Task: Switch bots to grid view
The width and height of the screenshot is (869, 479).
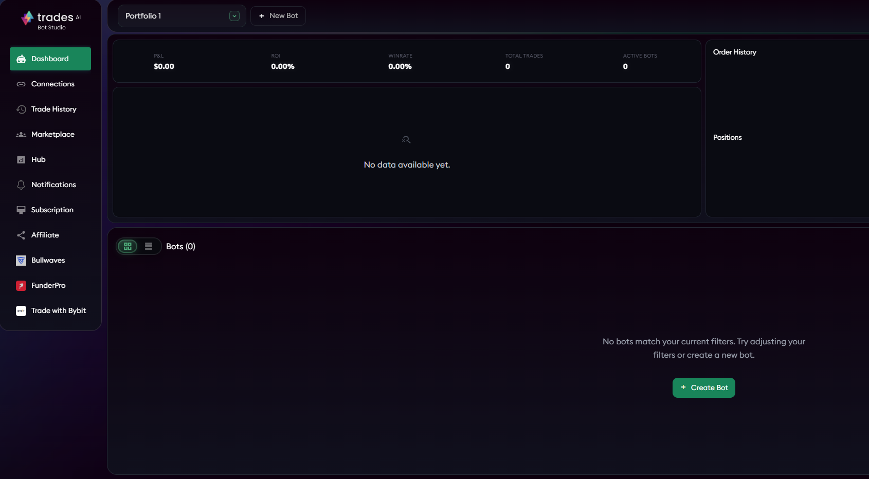Action: tap(128, 246)
